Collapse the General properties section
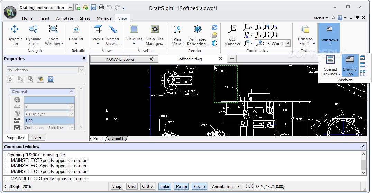 click(72, 91)
